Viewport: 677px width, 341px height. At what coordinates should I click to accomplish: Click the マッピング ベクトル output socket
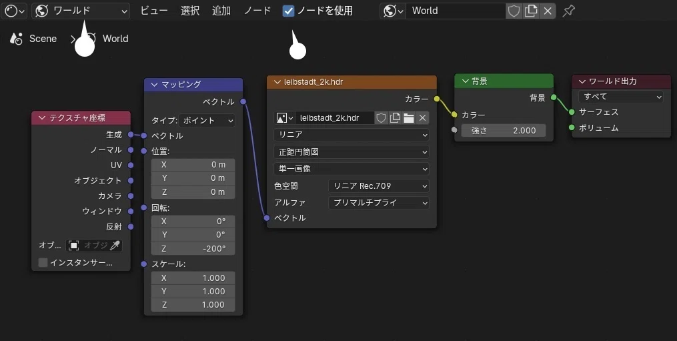(243, 101)
